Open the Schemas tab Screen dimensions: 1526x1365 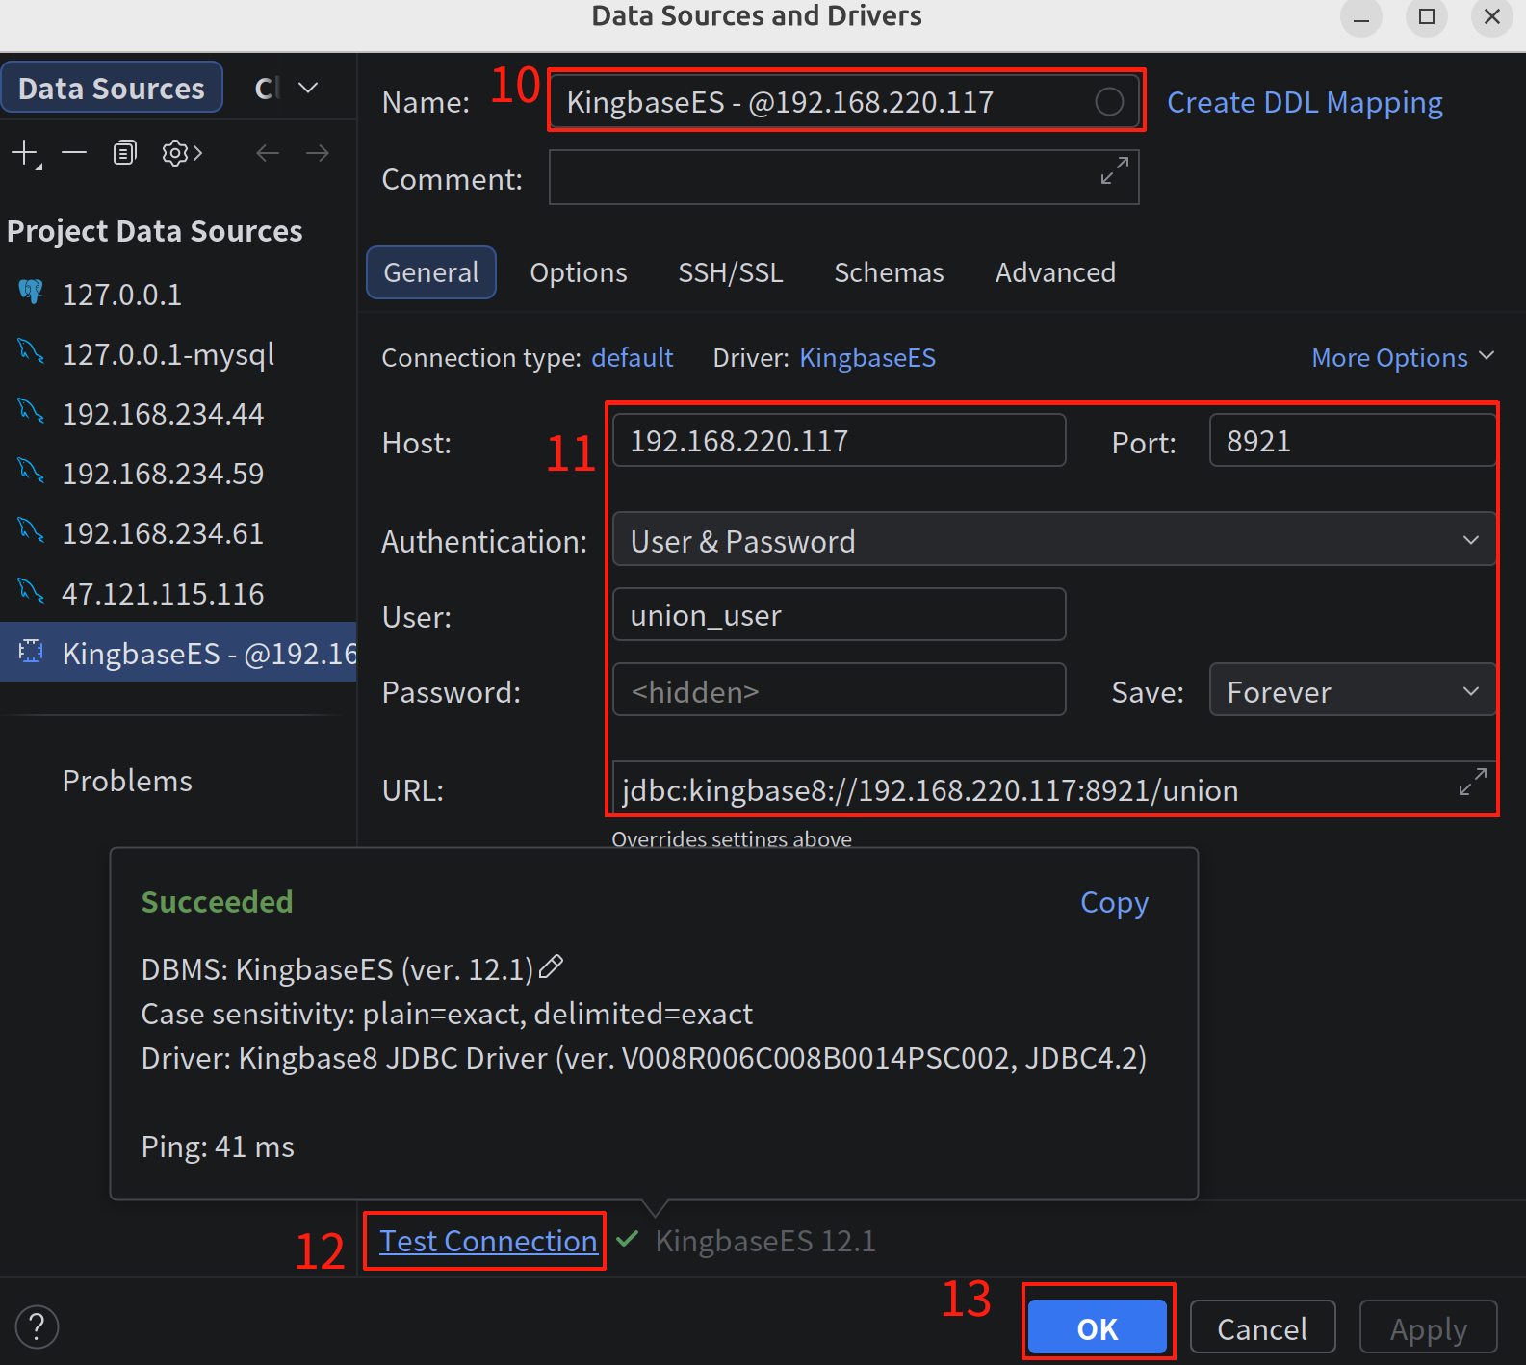click(888, 272)
